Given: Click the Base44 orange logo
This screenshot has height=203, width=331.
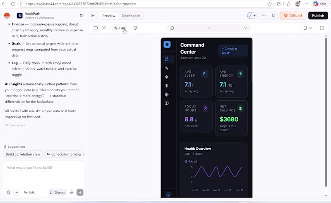Looking at the screenshot, I should (7, 16).
